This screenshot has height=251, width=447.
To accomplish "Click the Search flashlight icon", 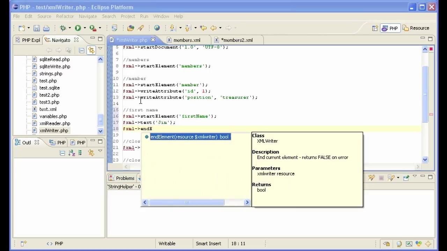I will point(141,28).
